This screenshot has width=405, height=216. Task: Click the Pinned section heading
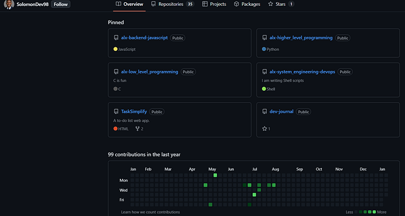116,23
